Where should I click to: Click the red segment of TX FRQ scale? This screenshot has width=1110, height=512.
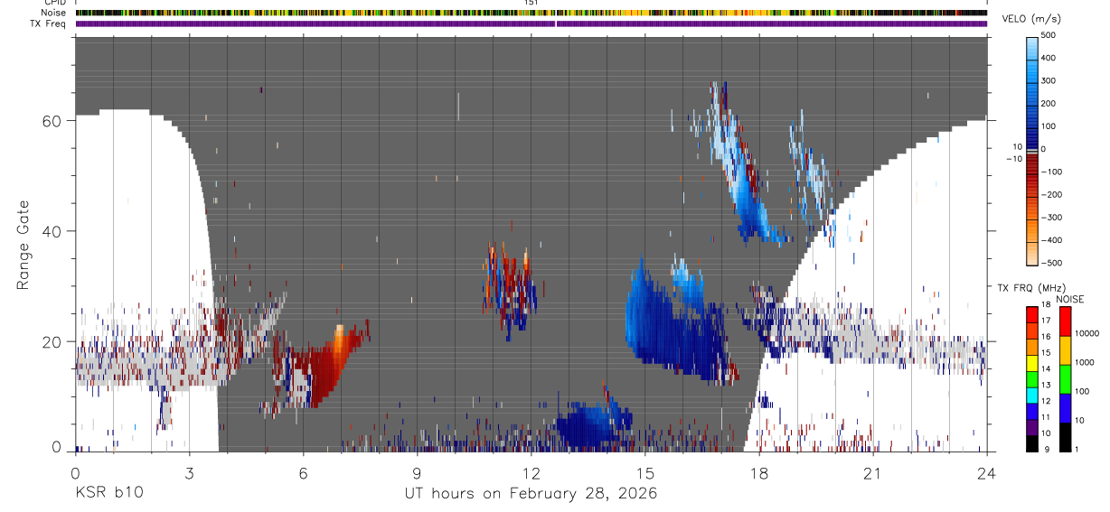coord(1032,313)
